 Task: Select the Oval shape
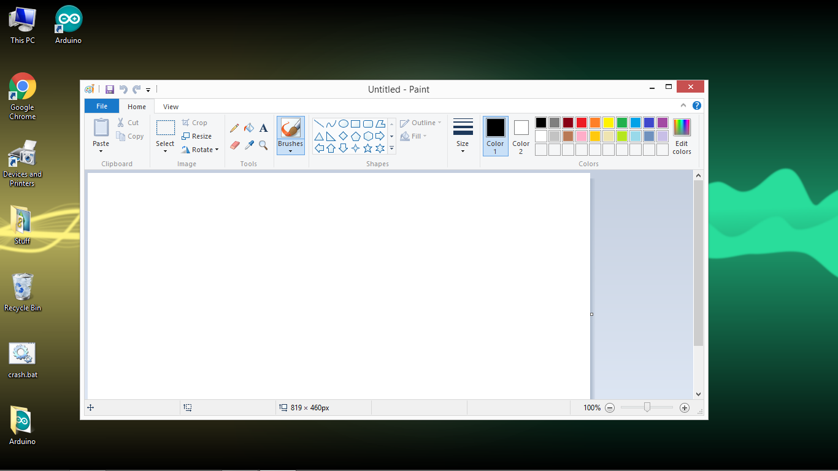[x=344, y=123]
